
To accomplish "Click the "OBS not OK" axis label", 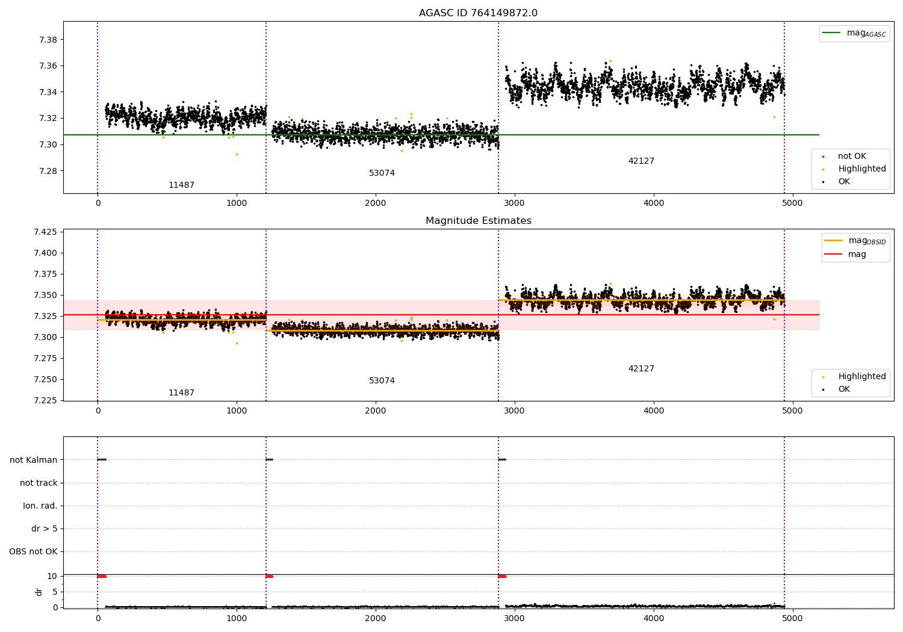I will tap(33, 552).
